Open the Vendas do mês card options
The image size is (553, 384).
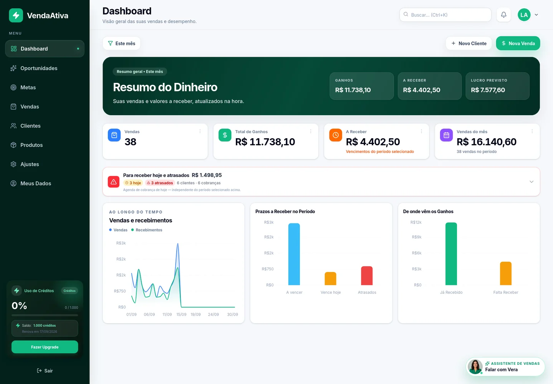pos(532,131)
